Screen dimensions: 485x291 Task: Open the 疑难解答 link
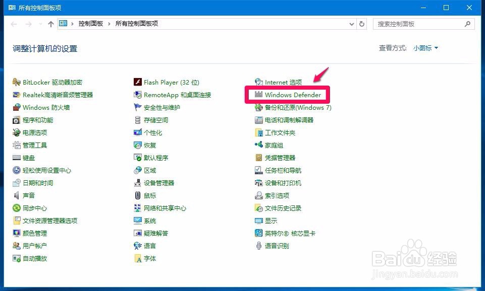click(156, 233)
